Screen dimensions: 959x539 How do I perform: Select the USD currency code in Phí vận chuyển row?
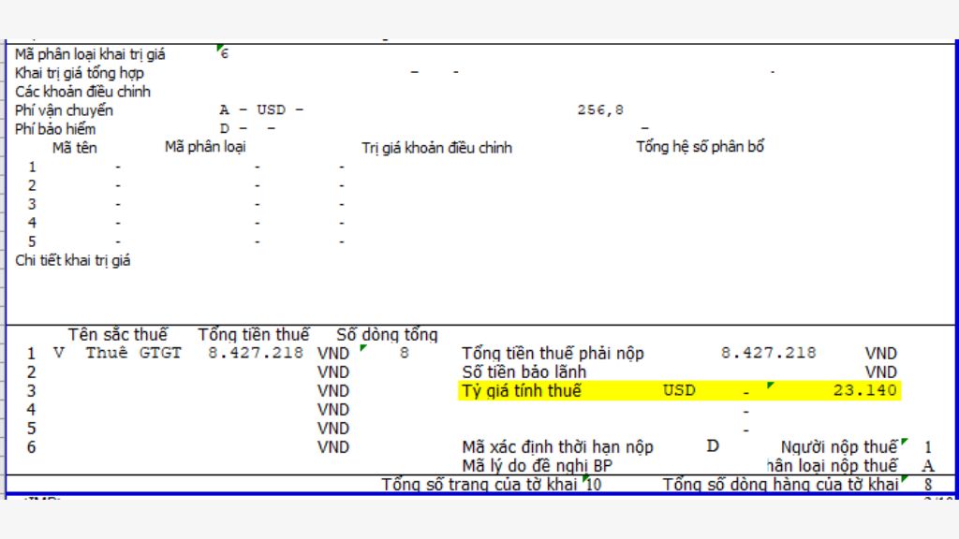pyautogui.click(x=271, y=110)
